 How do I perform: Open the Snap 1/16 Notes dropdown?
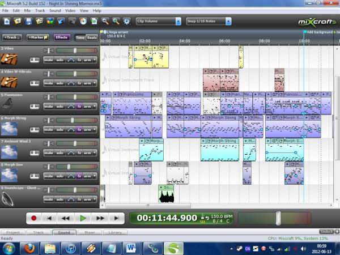click(x=228, y=22)
